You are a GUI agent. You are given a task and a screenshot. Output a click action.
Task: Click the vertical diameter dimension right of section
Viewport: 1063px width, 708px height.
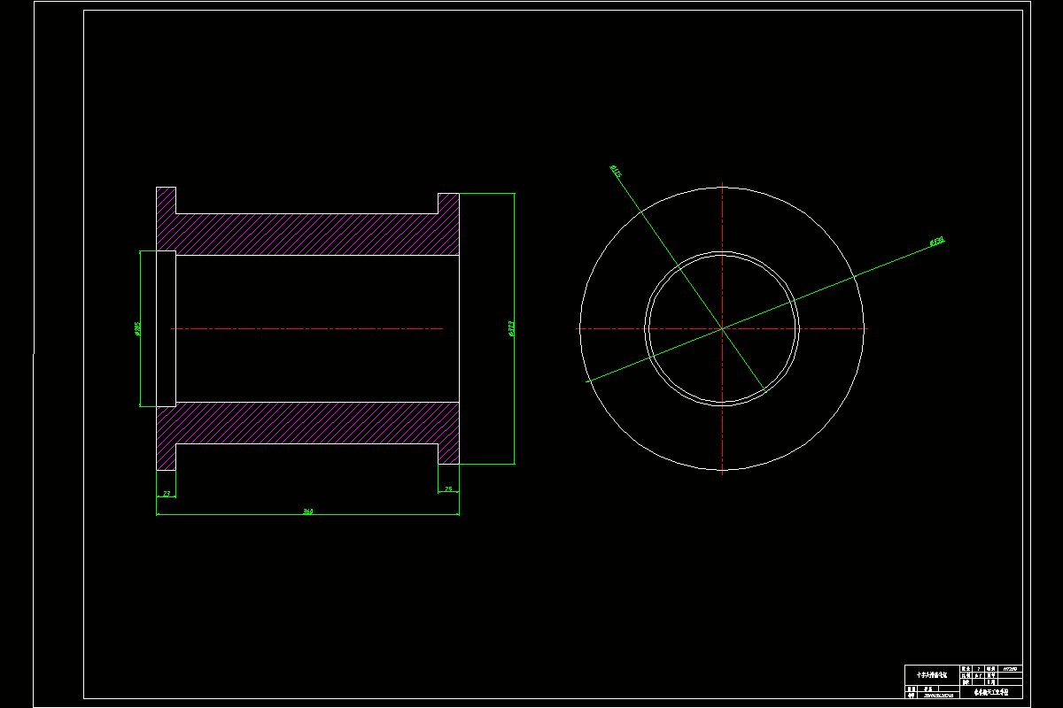[511, 329]
